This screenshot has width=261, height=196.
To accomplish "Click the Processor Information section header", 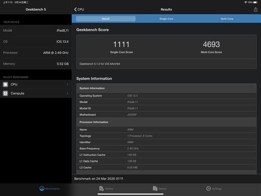I will pyautogui.click(x=166, y=122).
